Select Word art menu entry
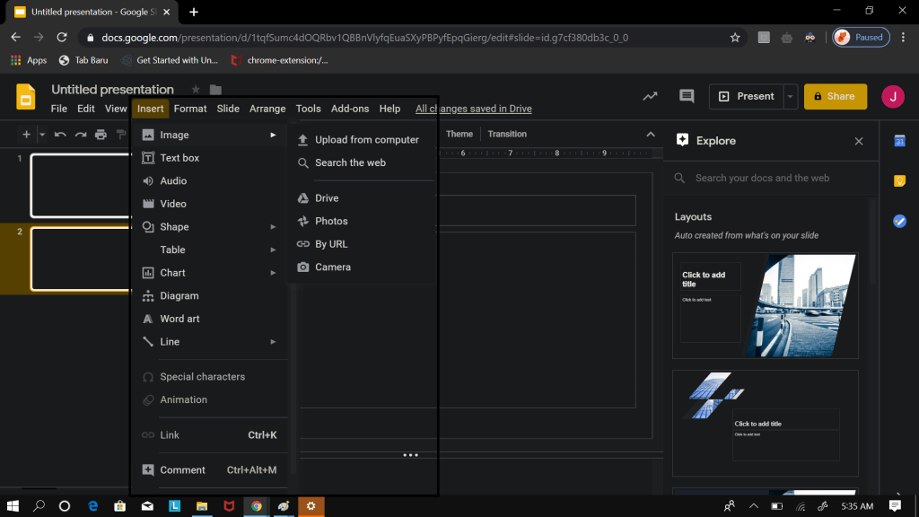Image resolution: width=919 pixels, height=517 pixels. 179,319
